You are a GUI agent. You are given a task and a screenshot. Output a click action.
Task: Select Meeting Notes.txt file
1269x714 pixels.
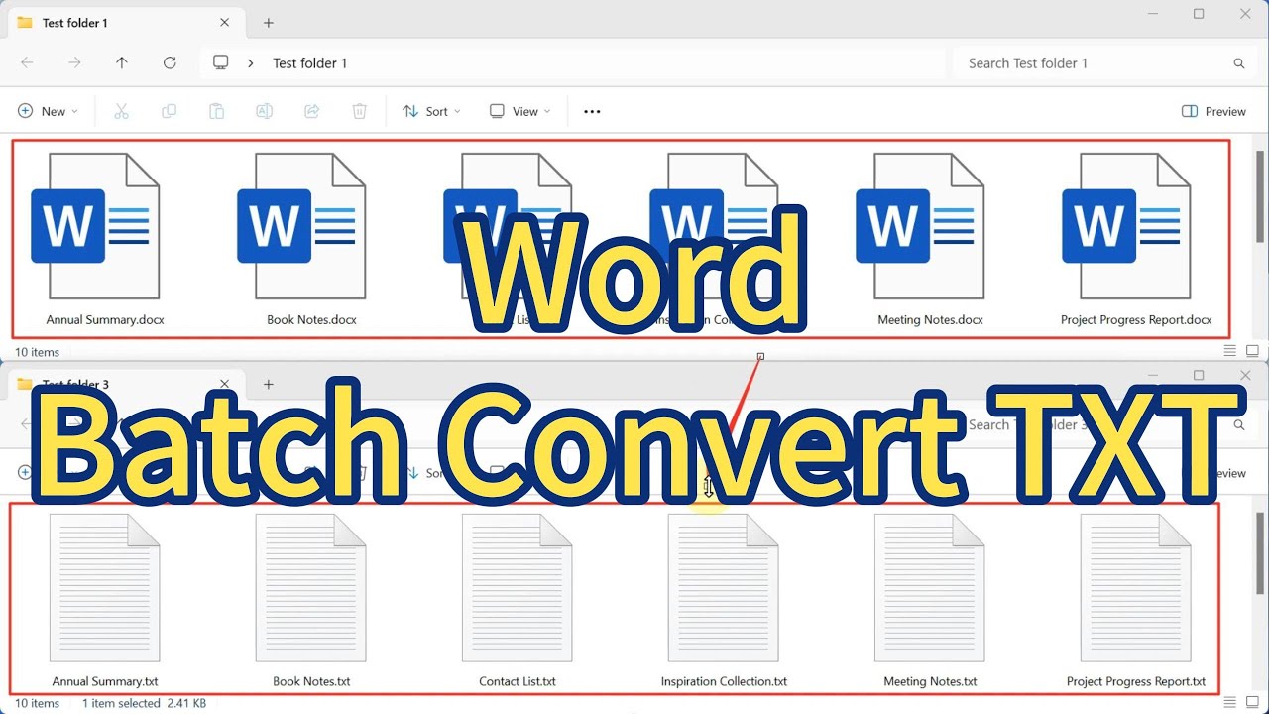pyautogui.click(x=930, y=600)
